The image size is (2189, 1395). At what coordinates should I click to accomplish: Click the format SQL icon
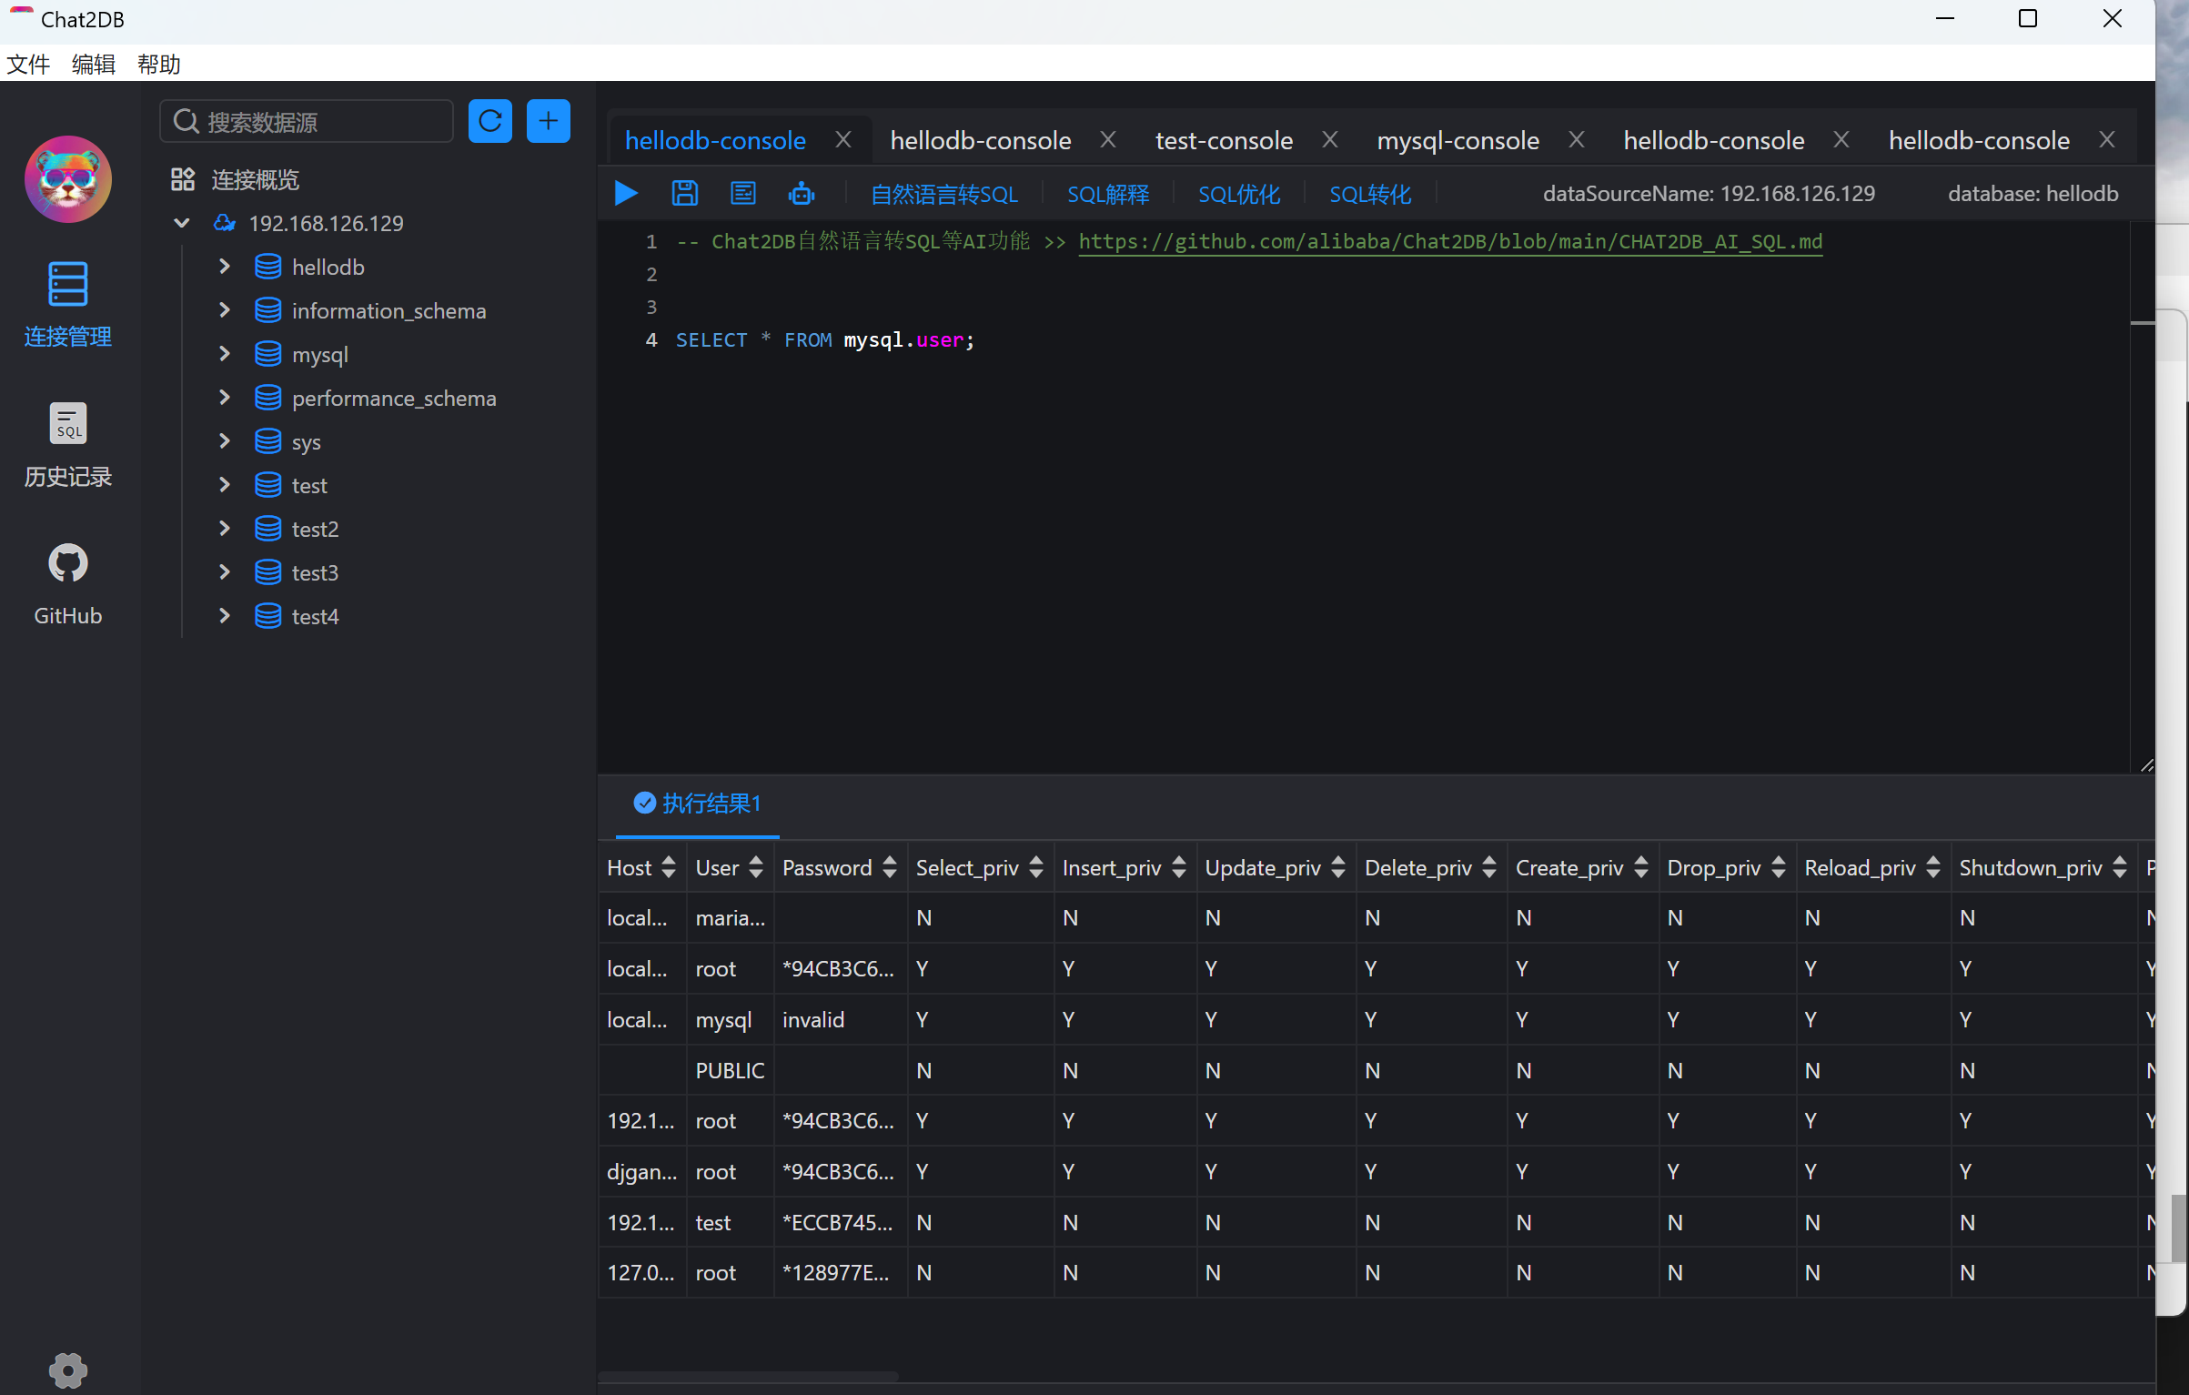point(742,193)
